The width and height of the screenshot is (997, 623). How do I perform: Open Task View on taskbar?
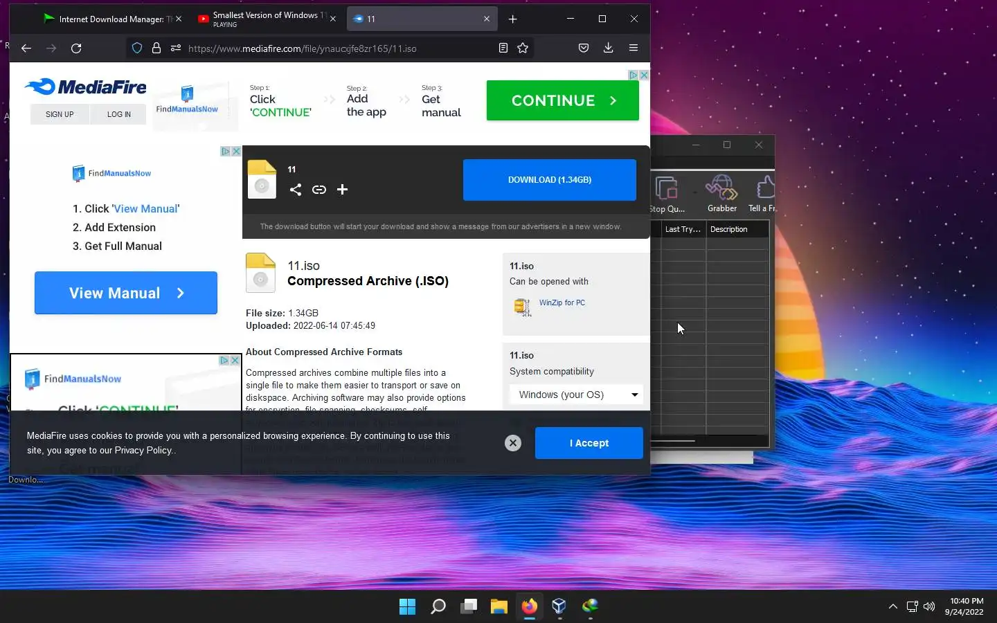coord(469,607)
